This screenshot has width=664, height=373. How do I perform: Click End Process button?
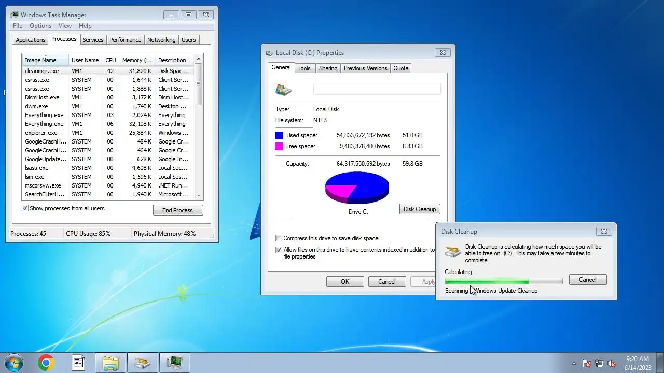(178, 210)
